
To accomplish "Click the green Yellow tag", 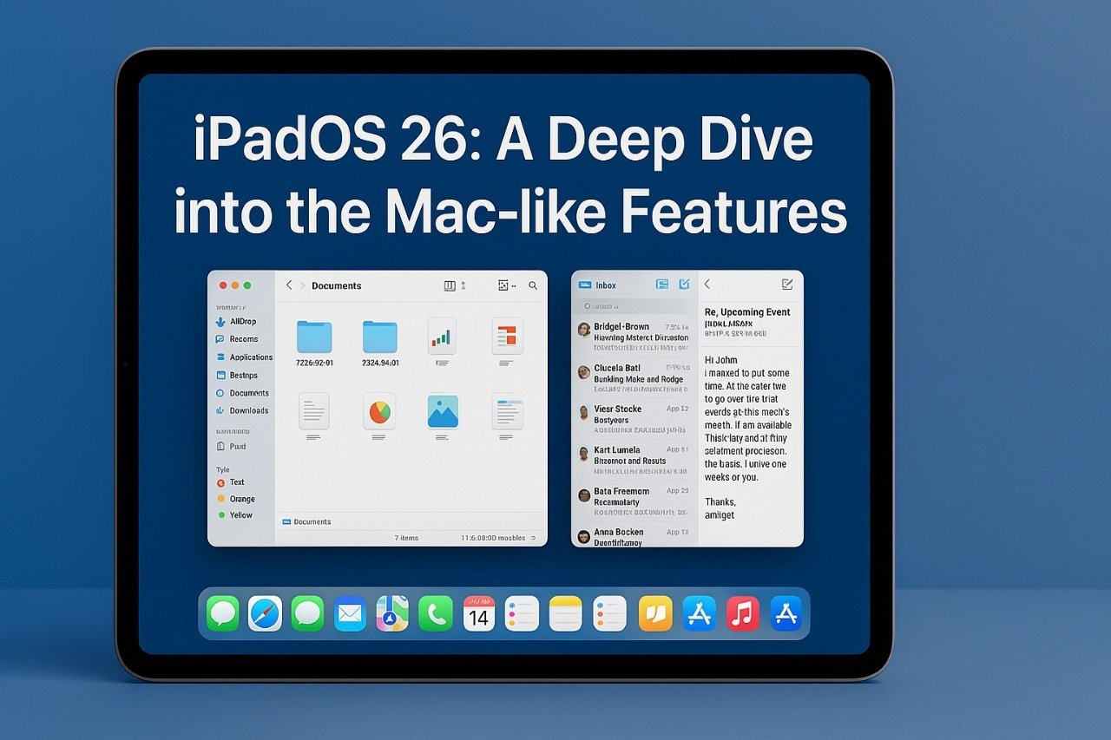I will (235, 515).
